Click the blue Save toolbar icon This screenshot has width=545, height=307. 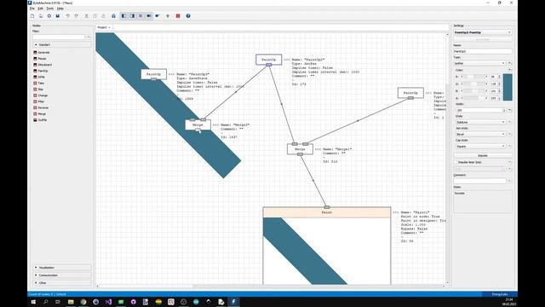pyautogui.click(x=58, y=16)
